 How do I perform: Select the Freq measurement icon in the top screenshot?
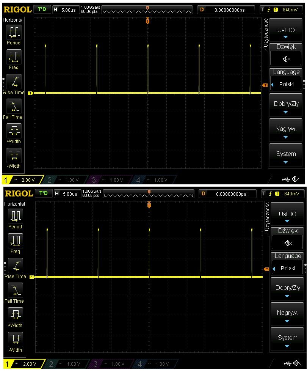[x=14, y=57]
